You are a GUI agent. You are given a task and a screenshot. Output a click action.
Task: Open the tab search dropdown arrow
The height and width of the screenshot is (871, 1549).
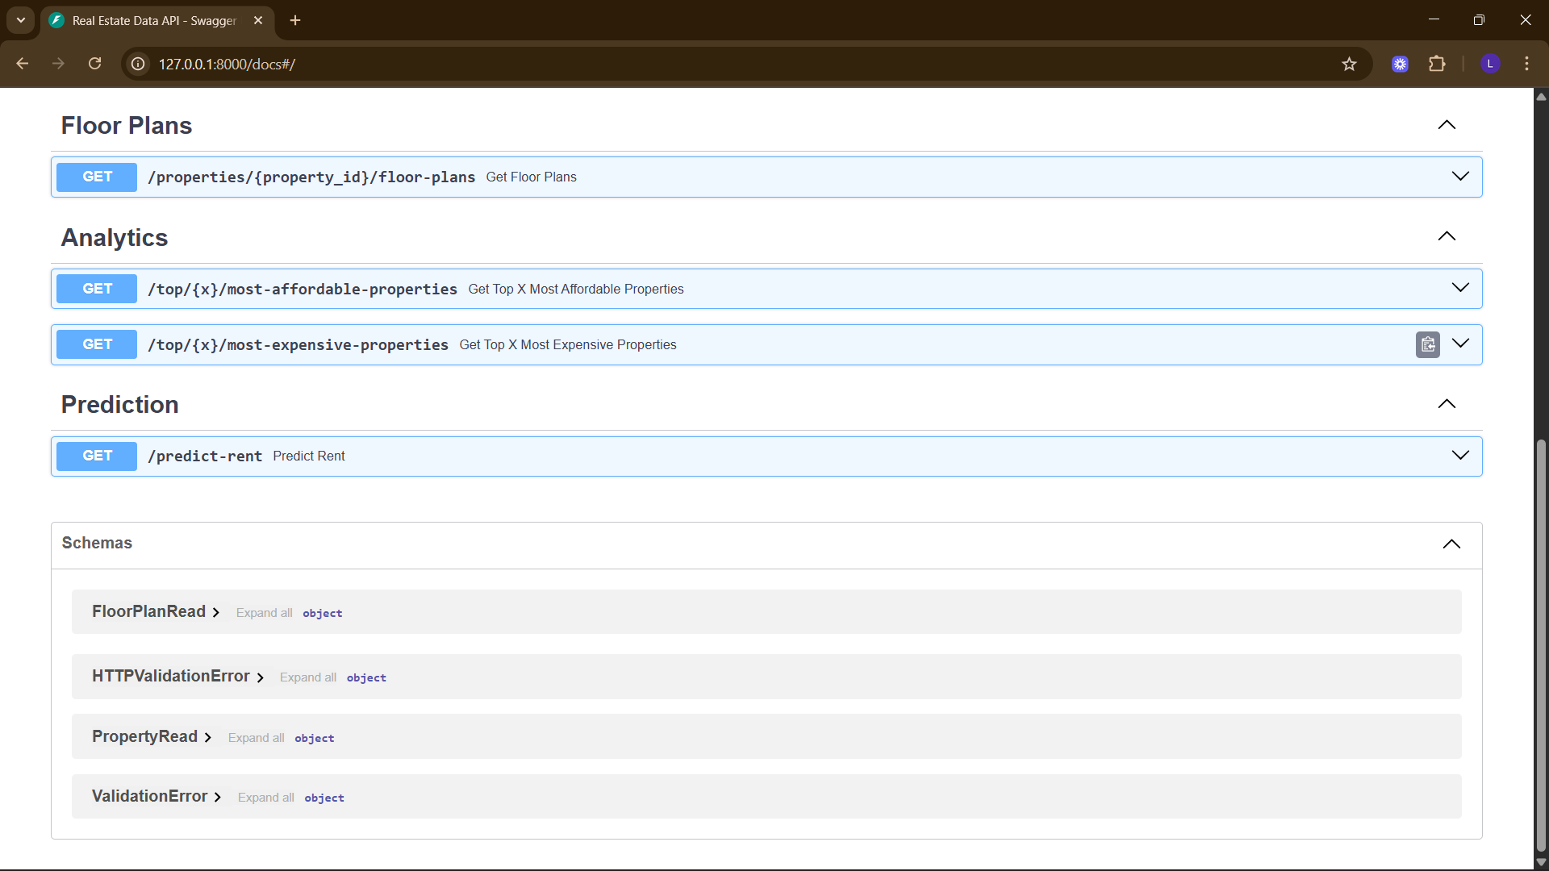tap(21, 20)
